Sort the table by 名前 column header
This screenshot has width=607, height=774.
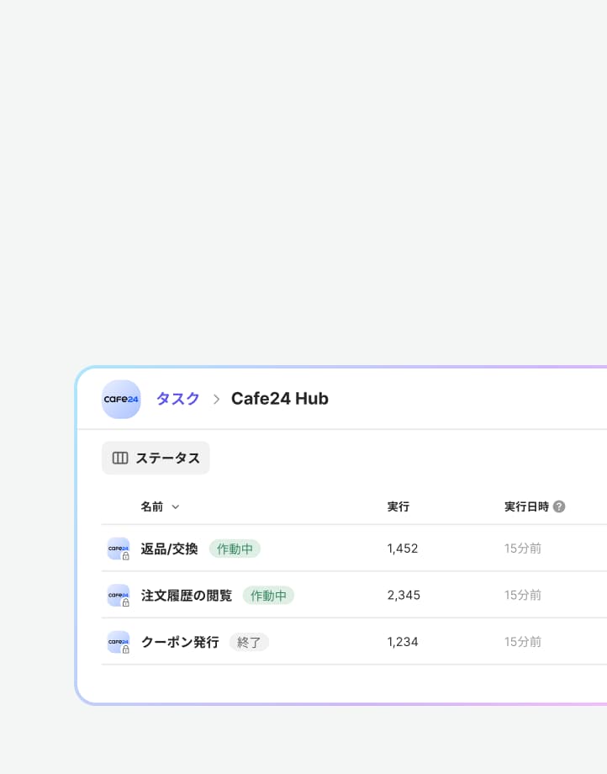click(x=152, y=506)
